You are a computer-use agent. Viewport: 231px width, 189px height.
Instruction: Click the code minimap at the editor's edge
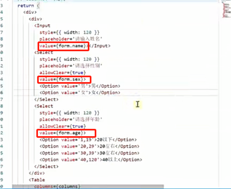pyautogui.click(x=226, y=9)
